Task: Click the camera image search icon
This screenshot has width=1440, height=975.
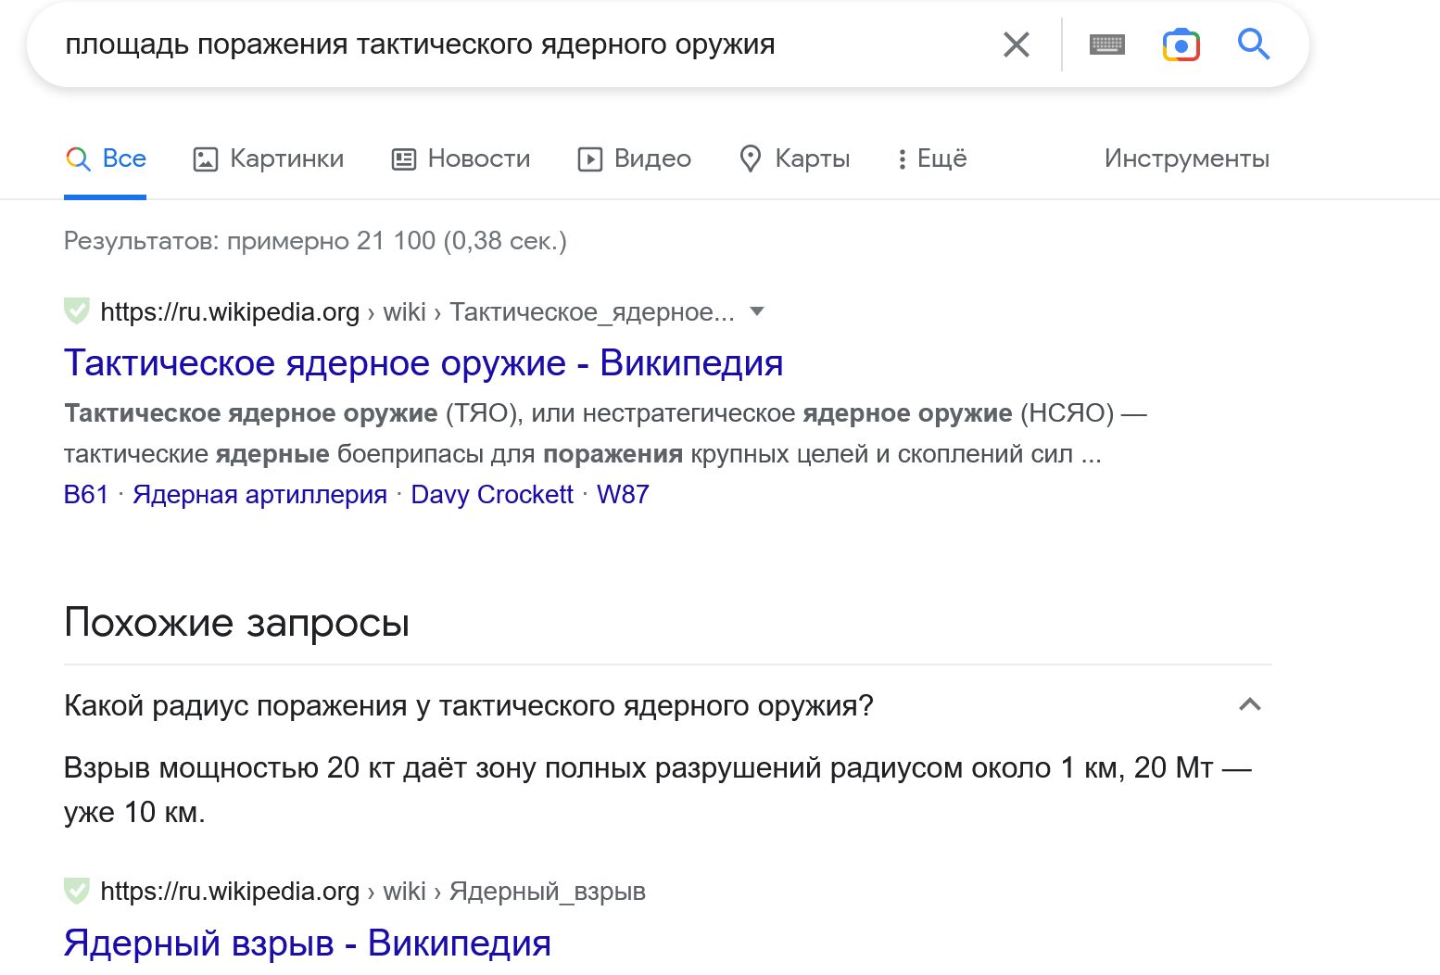Action: [x=1181, y=44]
